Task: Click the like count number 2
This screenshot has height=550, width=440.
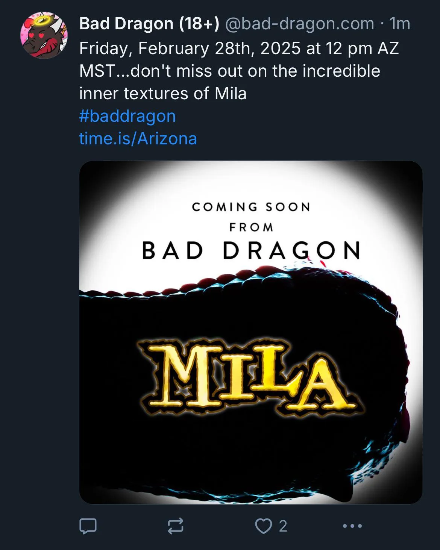Action: point(283,526)
